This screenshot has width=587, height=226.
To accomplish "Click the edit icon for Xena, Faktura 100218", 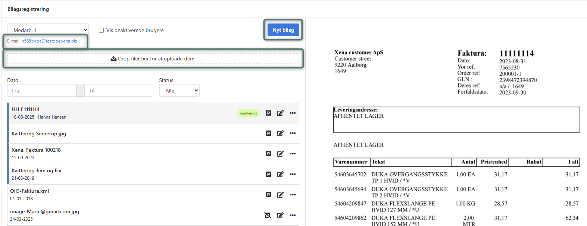I will pos(280,154).
